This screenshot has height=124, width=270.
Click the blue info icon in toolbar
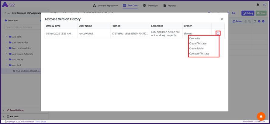tap(259, 21)
